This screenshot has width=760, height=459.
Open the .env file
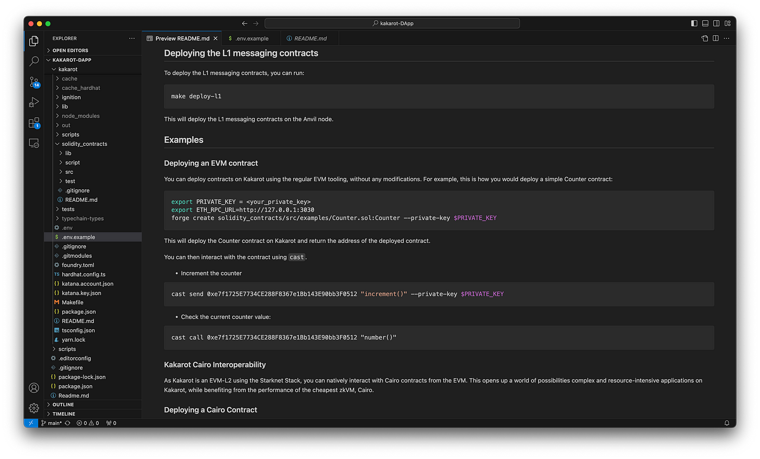click(x=93, y=227)
